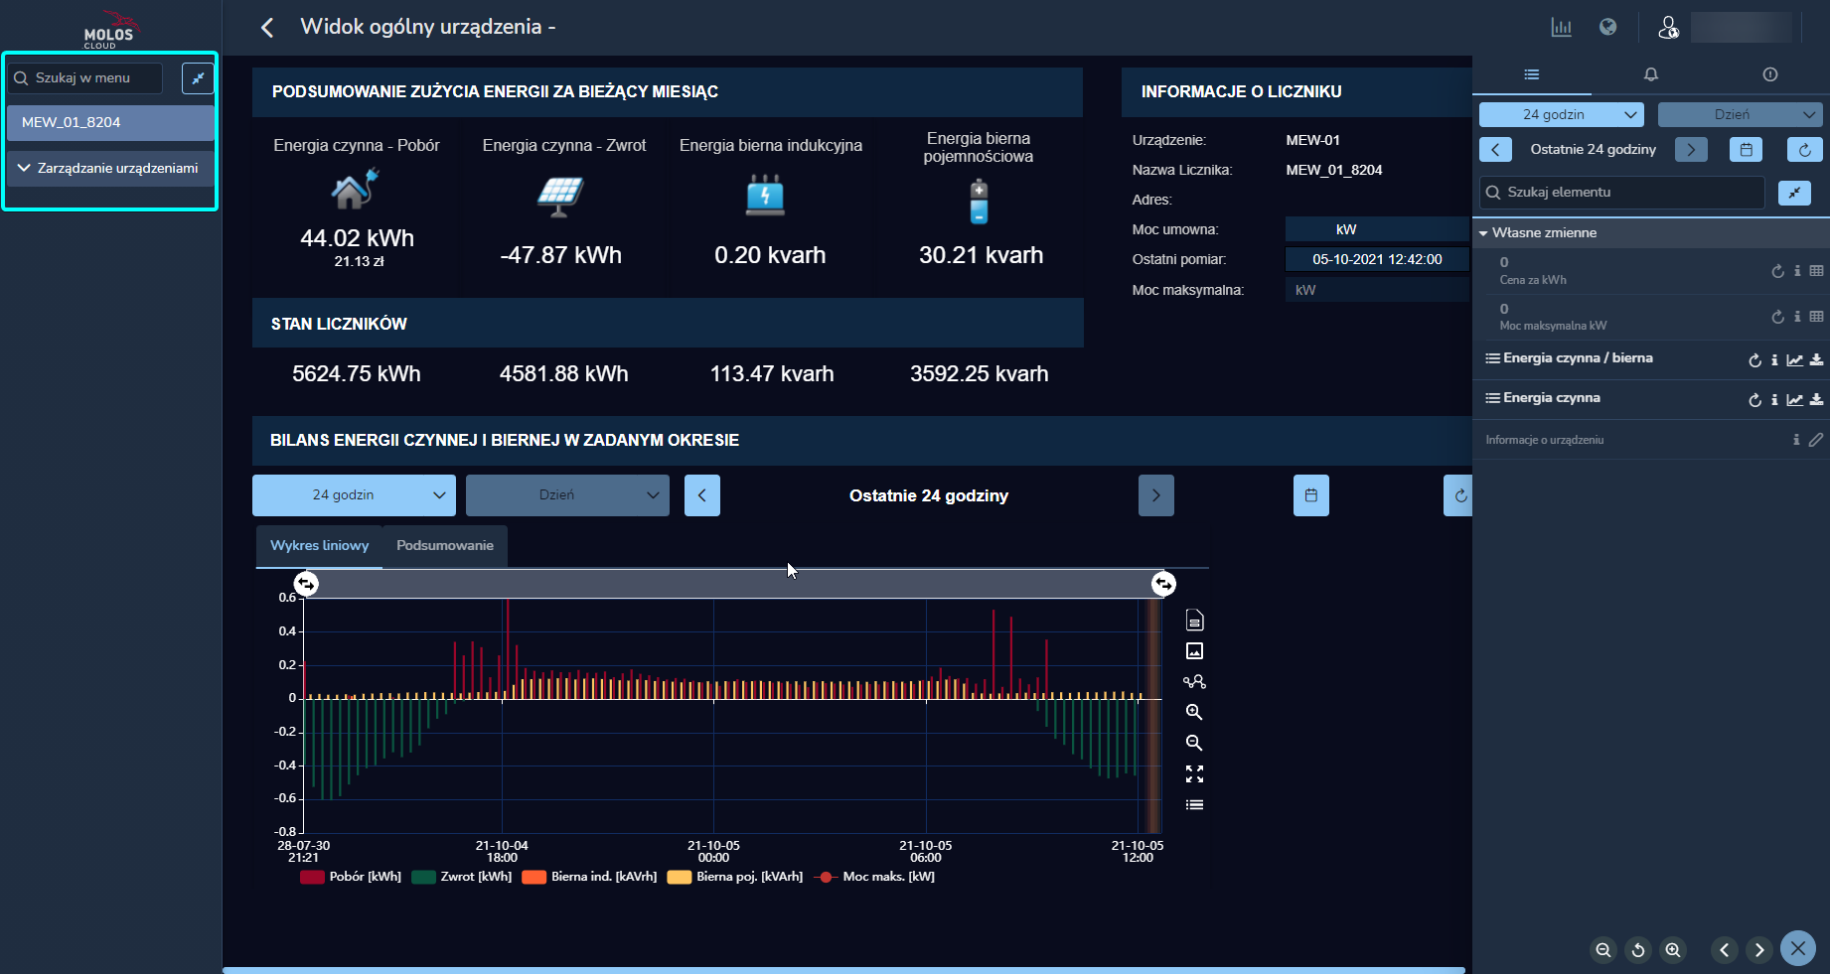The height and width of the screenshot is (974, 1830).
Task: Zoom out with bottom-right magnifier
Action: 1603,950
